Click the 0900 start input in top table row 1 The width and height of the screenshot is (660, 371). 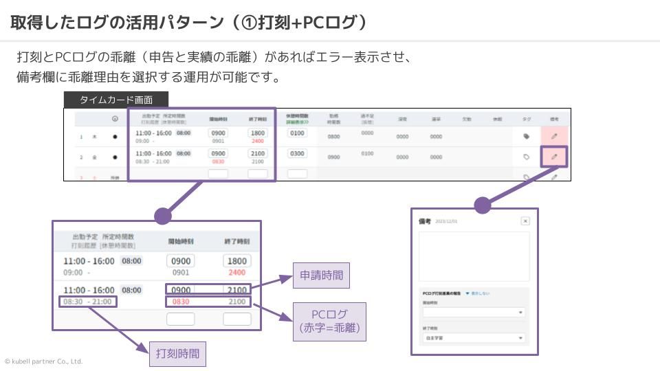pos(218,133)
